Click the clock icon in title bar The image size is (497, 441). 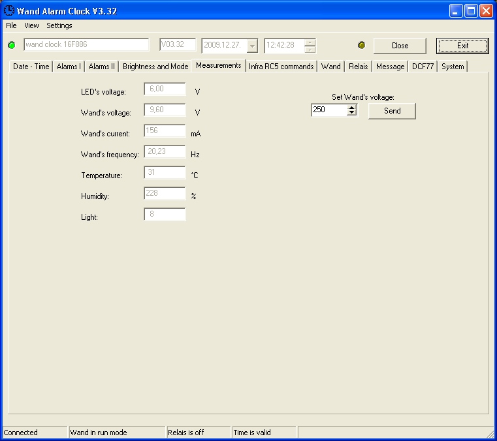pyautogui.click(x=9, y=10)
